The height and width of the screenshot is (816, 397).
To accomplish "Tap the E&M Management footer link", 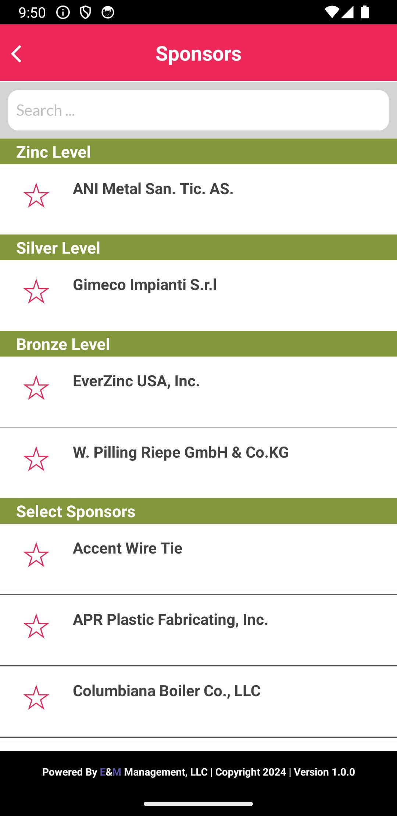I will click(154, 772).
